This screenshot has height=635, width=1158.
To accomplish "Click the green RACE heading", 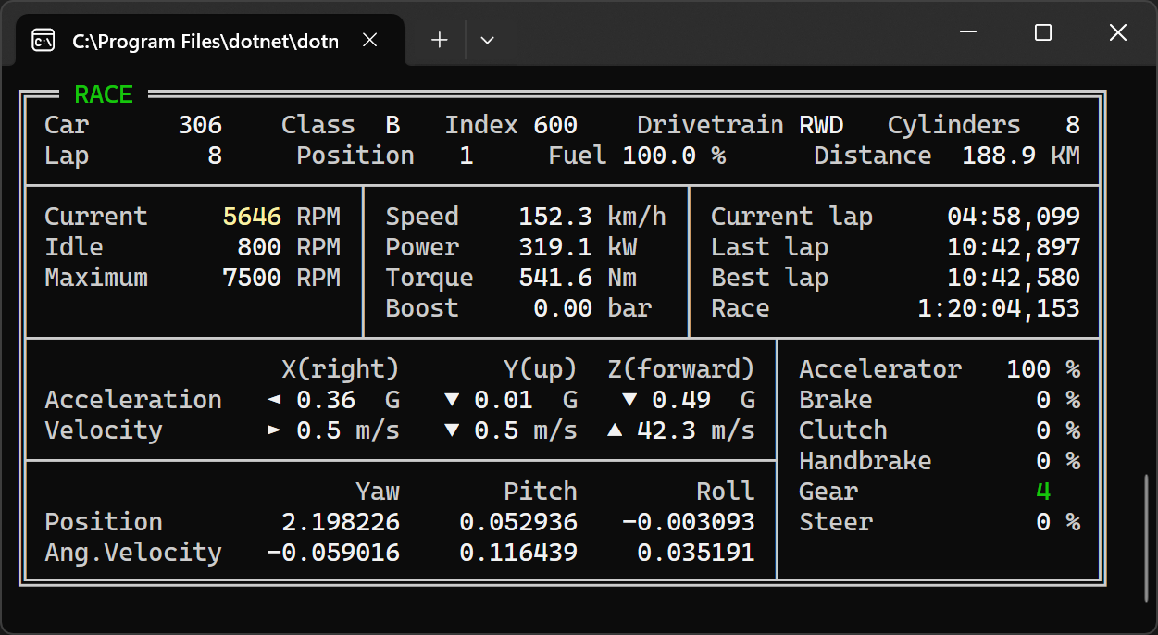I will (x=104, y=94).
